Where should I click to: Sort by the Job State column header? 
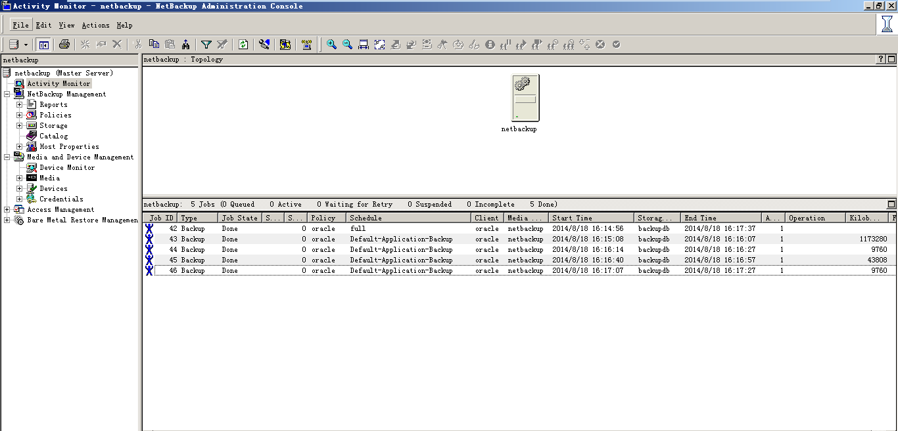pos(240,218)
